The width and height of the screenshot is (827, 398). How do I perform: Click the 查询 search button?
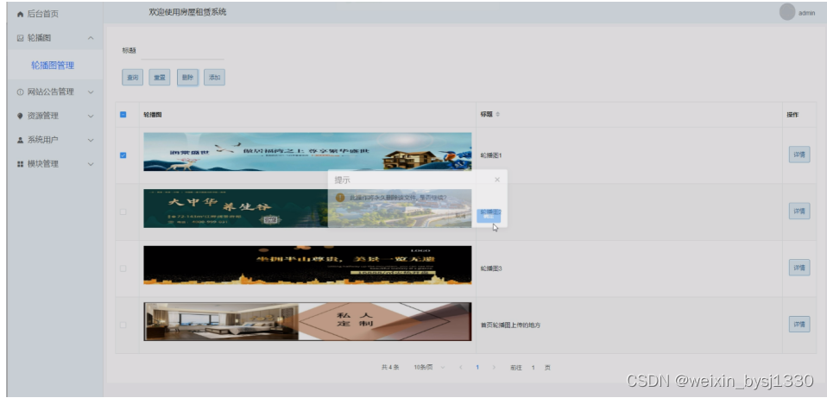click(132, 78)
